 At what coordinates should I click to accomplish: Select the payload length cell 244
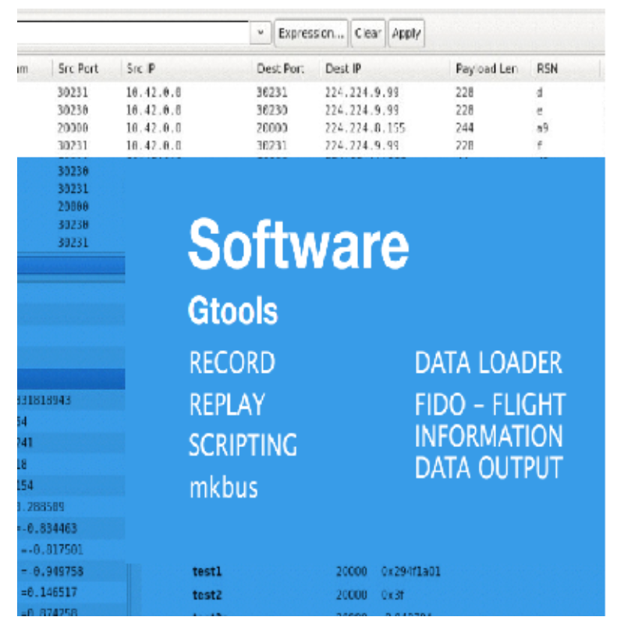click(x=464, y=128)
